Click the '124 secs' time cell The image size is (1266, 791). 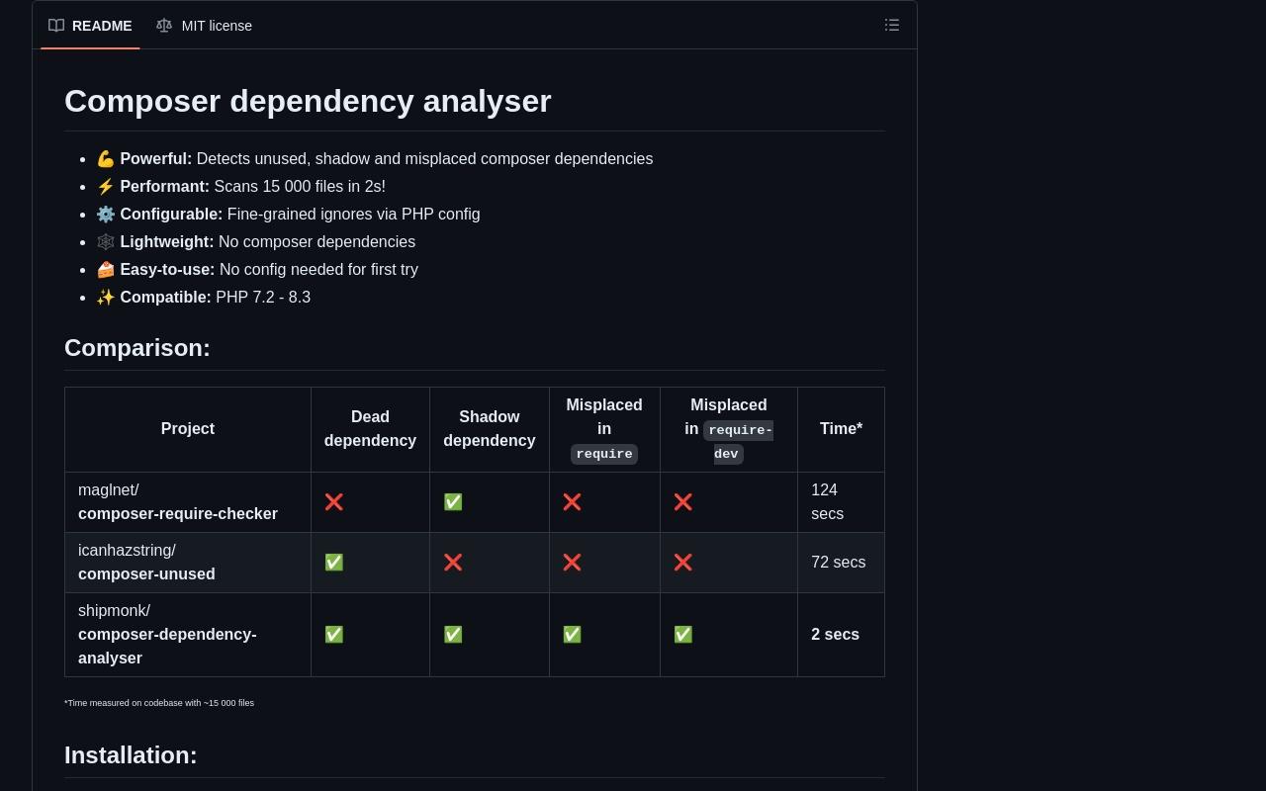(x=841, y=502)
